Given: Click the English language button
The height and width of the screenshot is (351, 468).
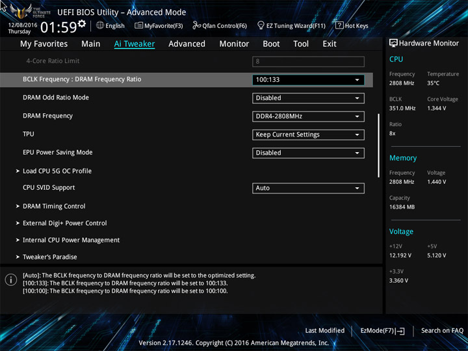Looking at the screenshot, I should point(110,25).
